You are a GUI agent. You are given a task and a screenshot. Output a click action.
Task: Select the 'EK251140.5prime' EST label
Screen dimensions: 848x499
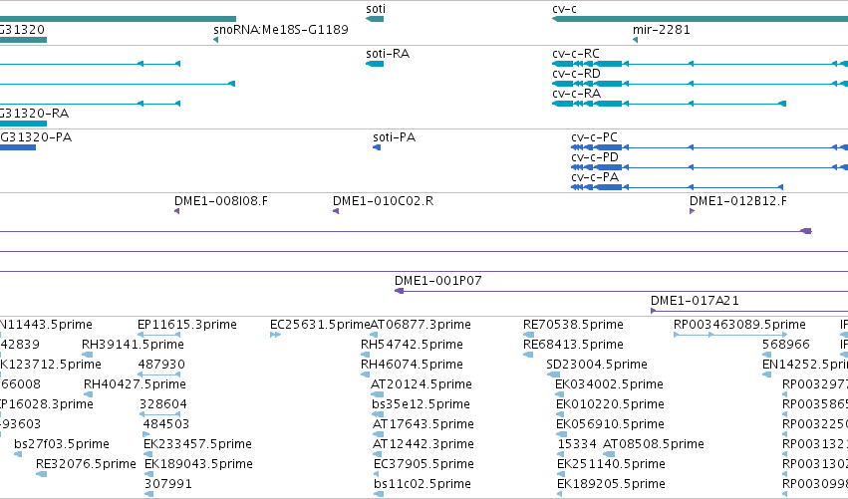(x=611, y=464)
